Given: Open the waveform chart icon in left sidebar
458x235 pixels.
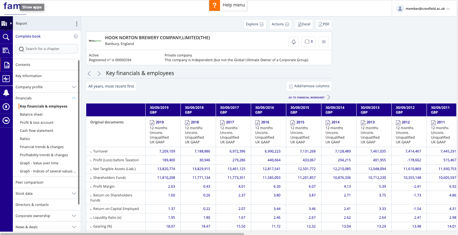Looking at the screenshot, I should coord(6,79).
